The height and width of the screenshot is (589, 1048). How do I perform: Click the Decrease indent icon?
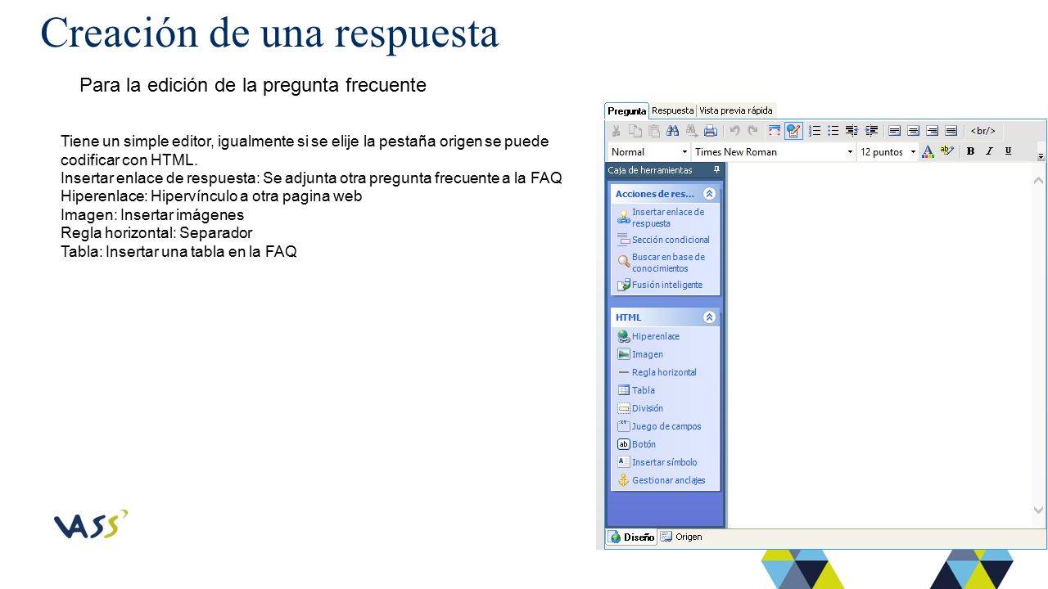point(851,131)
